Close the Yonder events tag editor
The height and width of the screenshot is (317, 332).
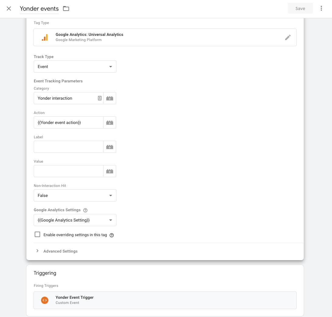(x=9, y=9)
